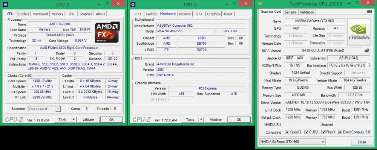Click the GPU-Z Close button
Screen dimensions: 377x150
coord(362,142)
